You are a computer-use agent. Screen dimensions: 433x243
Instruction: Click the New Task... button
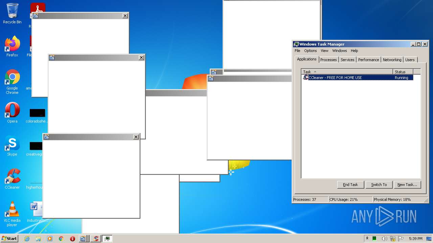407,185
